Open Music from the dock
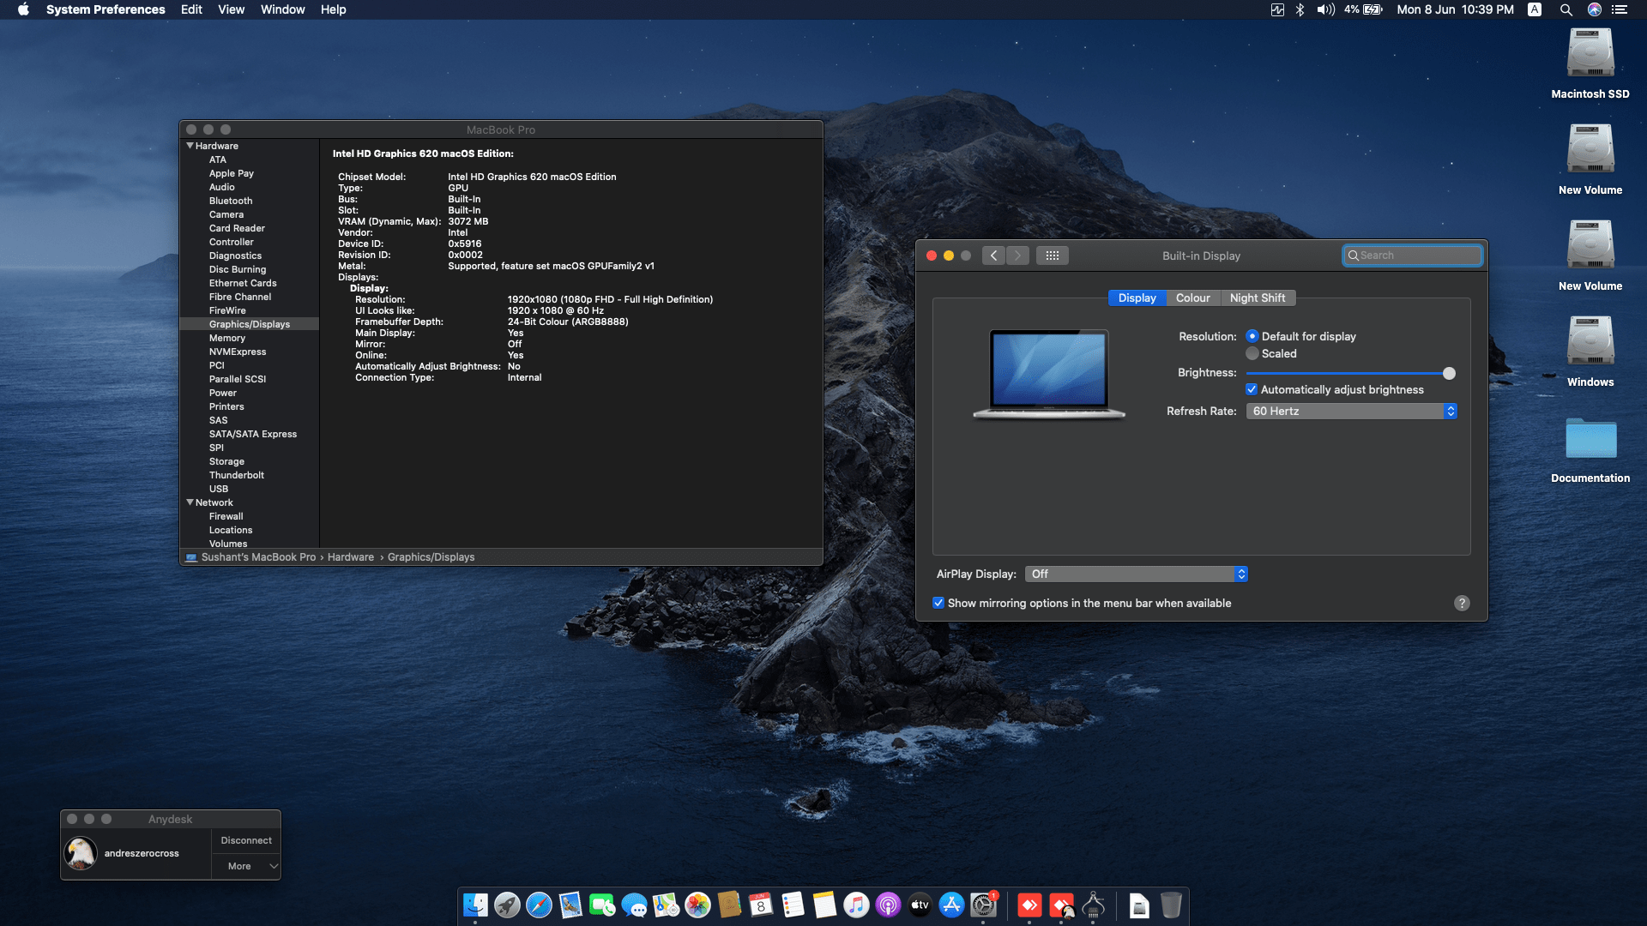The height and width of the screenshot is (926, 1647). click(856, 905)
